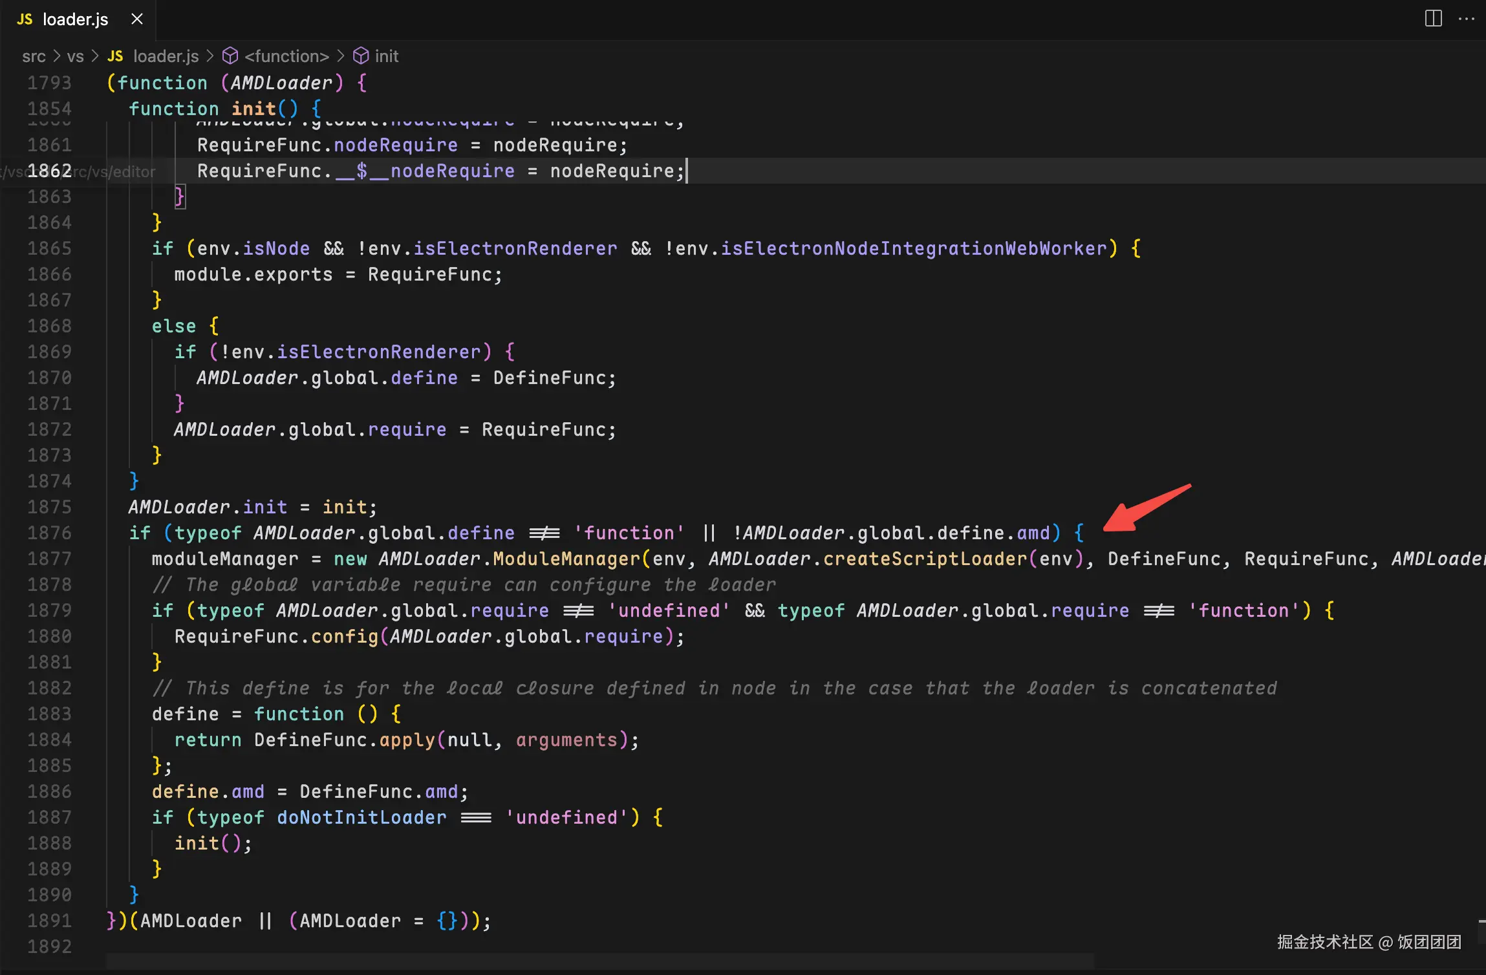1486x975 pixels.
Task: Click line number 1865 in the gutter
Action: click(49, 248)
